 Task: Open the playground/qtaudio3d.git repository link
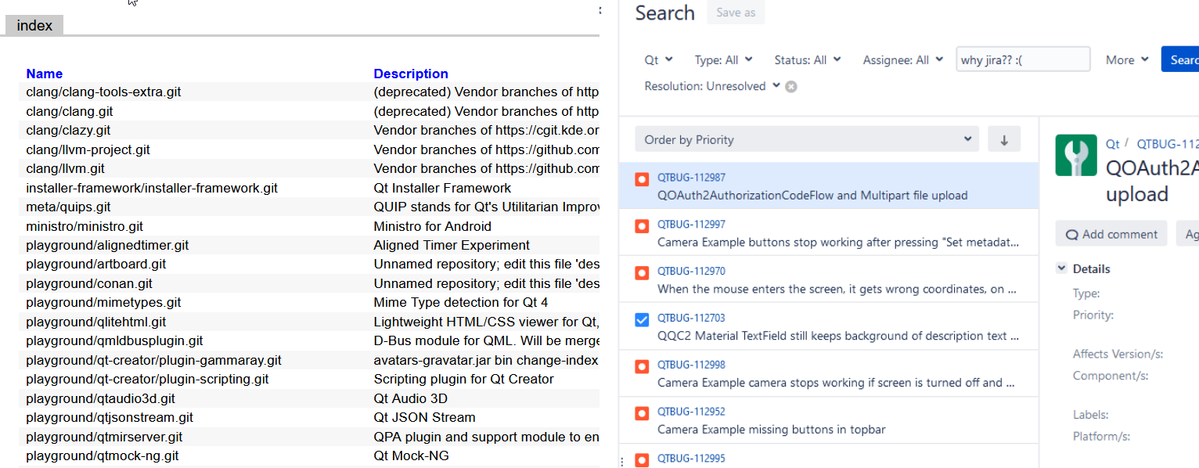(102, 398)
